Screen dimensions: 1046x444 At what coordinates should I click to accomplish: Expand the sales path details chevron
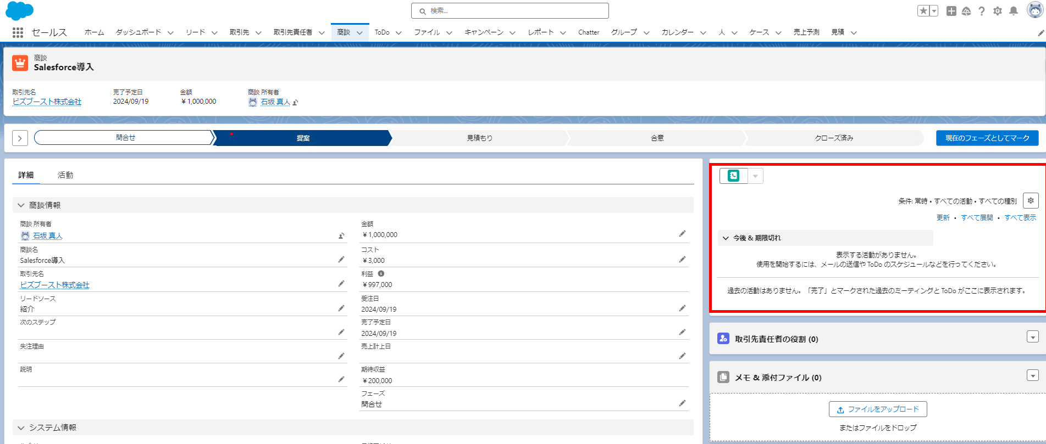point(20,138)
